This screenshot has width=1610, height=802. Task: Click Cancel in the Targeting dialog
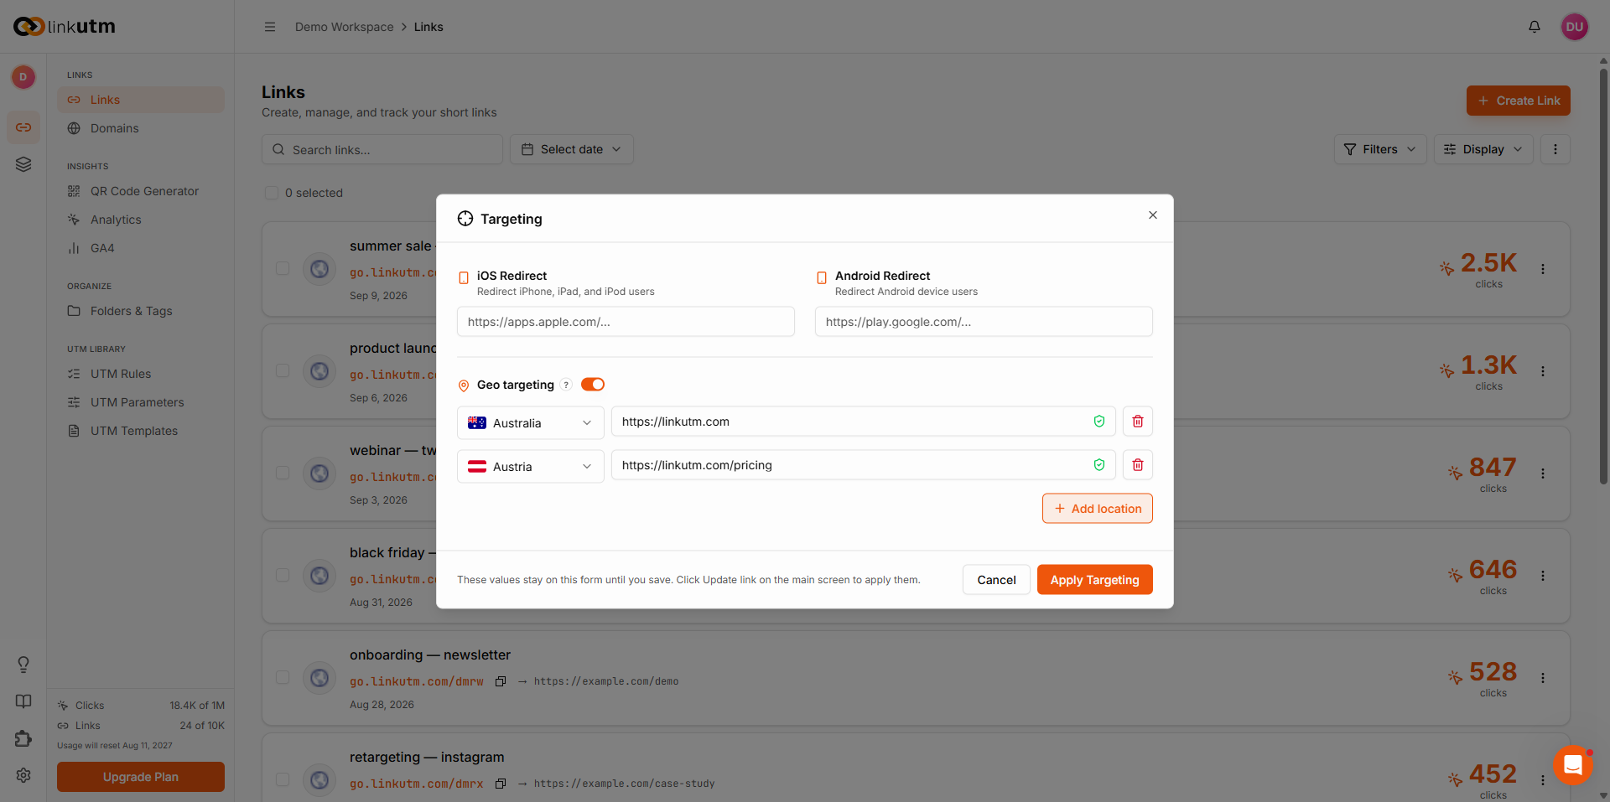point(996,580)
